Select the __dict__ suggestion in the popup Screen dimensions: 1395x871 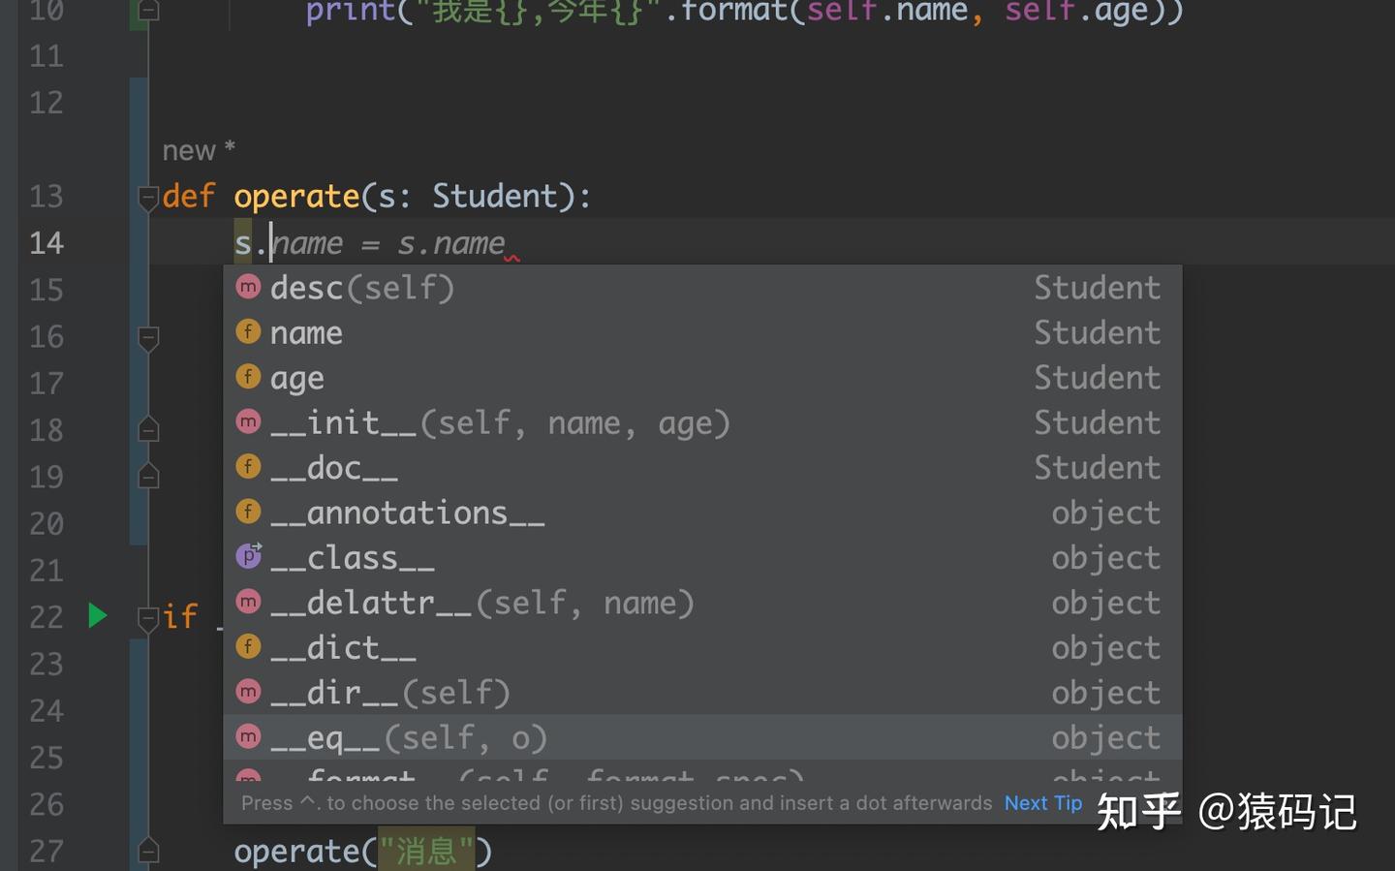344,646
